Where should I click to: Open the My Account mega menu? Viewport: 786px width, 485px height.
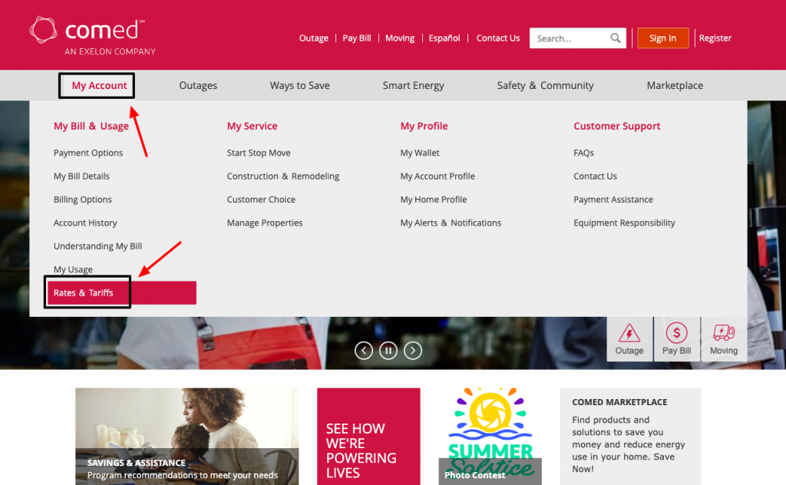tap(96, 85)
